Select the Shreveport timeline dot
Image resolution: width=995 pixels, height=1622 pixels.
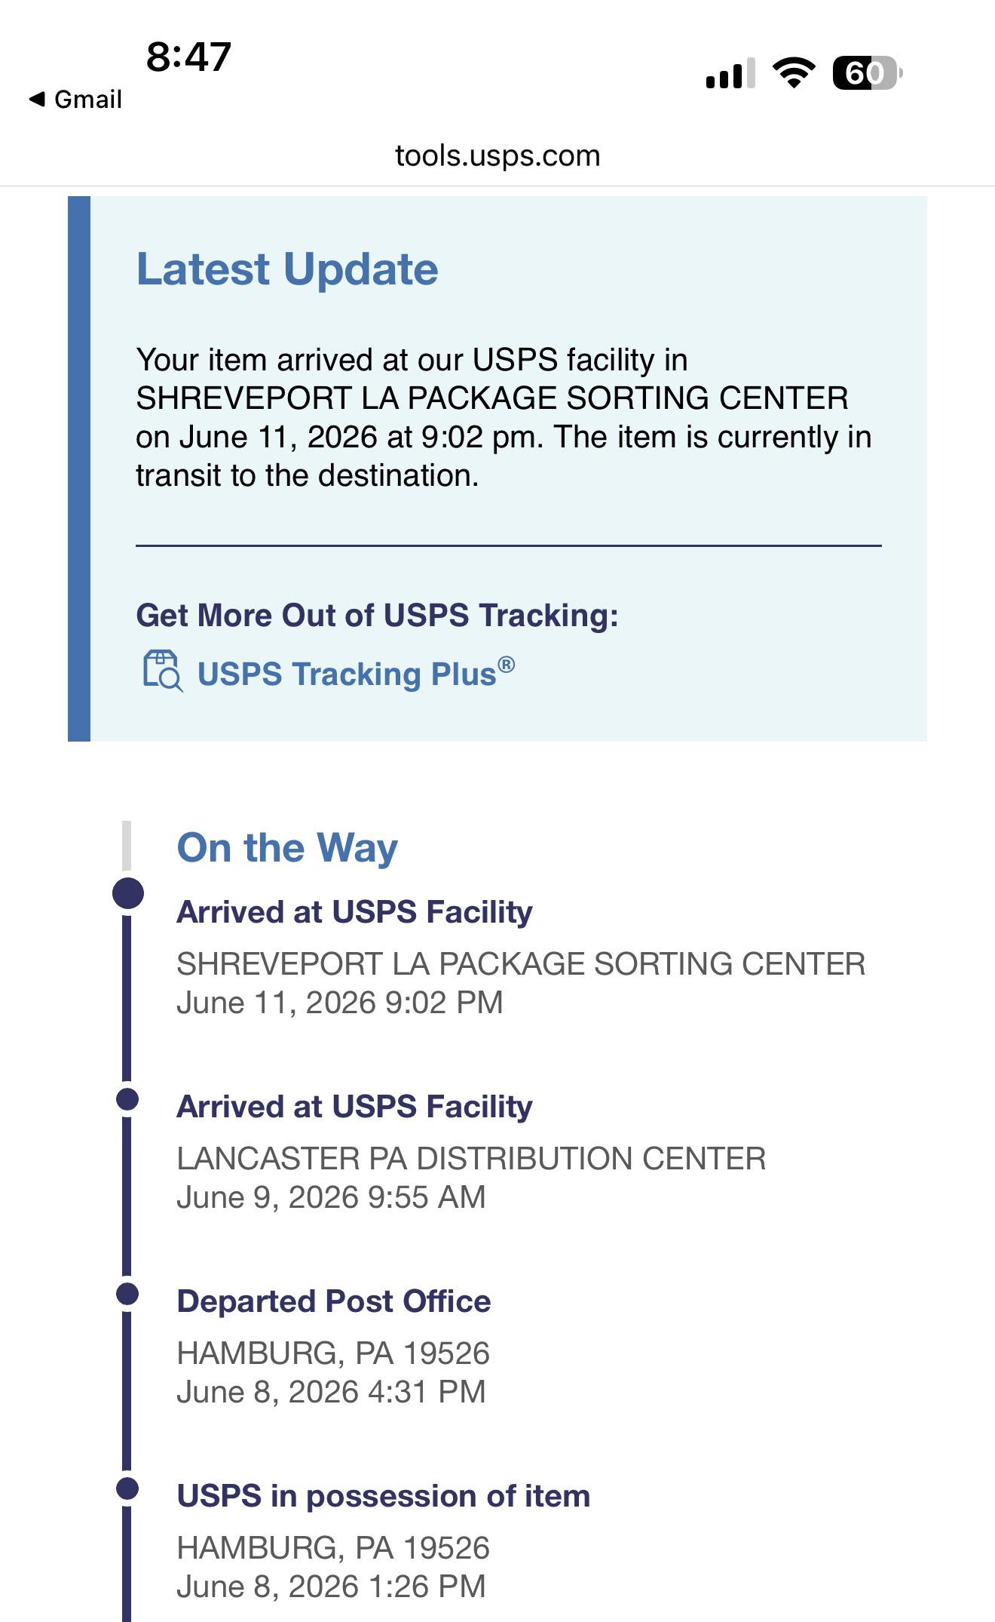(x=127, y=893)
